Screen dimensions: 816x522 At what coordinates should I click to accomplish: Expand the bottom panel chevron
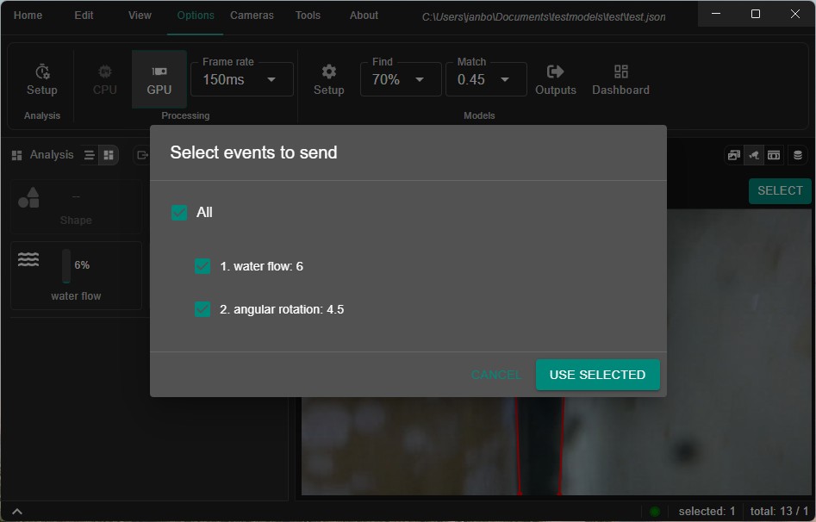tap(17, 512)
